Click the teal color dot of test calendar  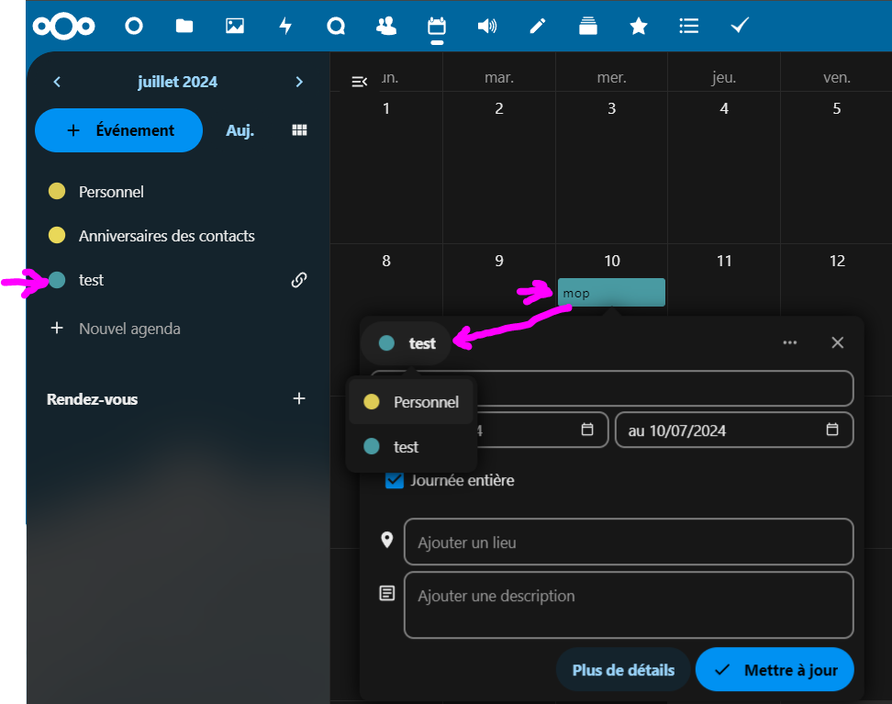coord(57,280)
